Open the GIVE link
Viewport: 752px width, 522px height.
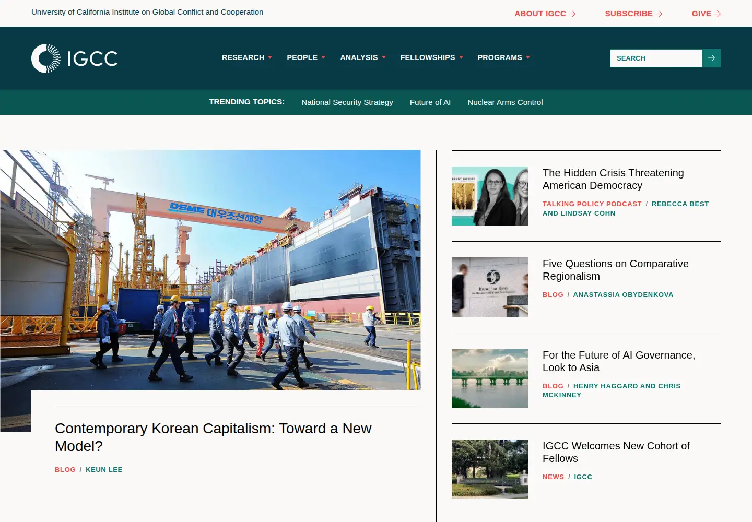click(706, 14)
